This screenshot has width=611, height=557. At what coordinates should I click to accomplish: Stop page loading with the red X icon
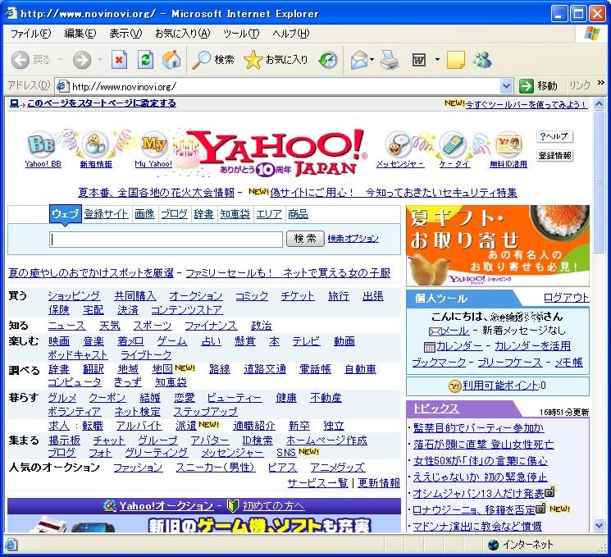click(x=119, y=60)
